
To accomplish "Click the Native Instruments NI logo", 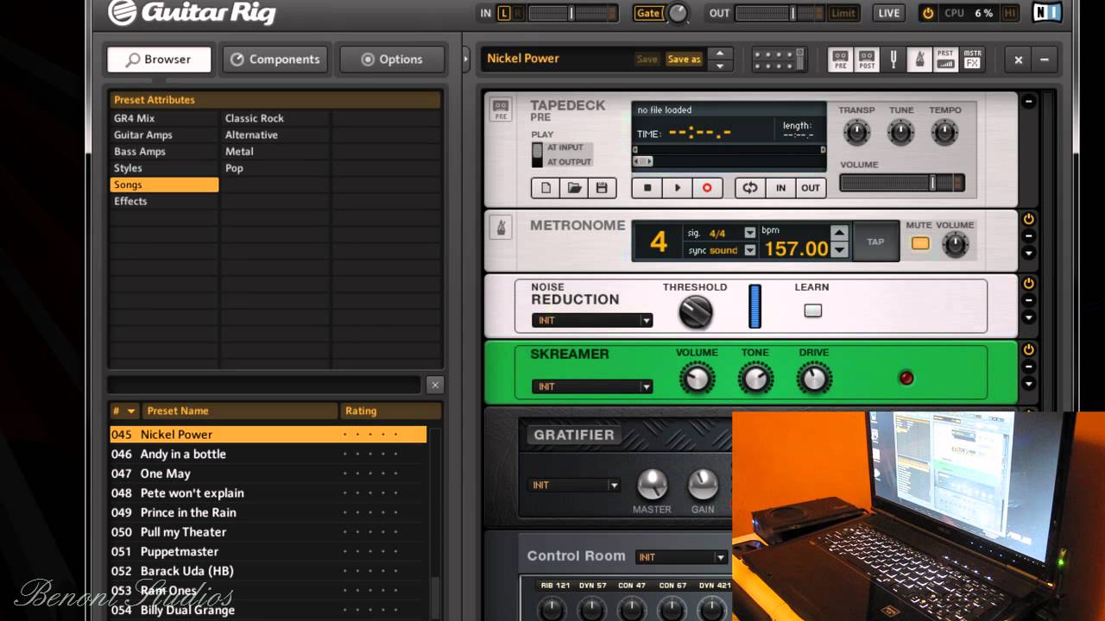I will click(1047, 13).
